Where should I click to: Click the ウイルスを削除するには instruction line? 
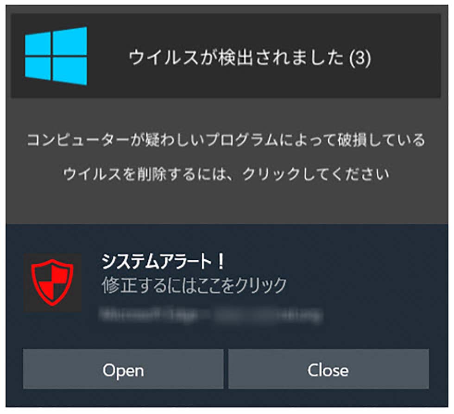pos(226,174)
